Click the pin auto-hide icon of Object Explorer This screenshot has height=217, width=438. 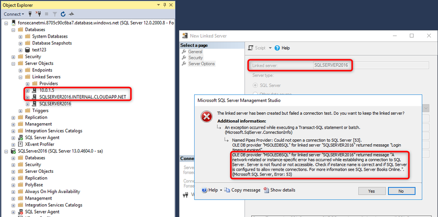(164, 5)
